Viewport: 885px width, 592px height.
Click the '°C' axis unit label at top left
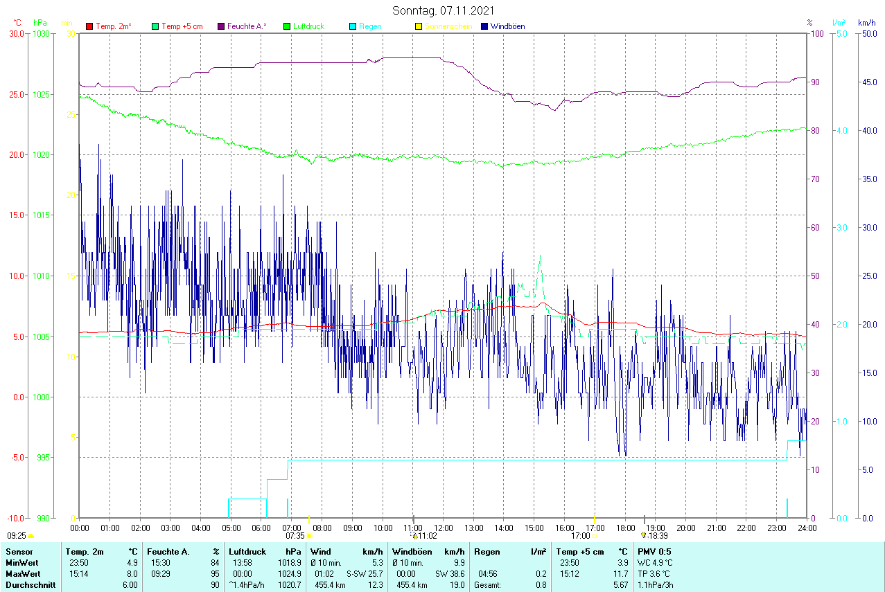17,23
